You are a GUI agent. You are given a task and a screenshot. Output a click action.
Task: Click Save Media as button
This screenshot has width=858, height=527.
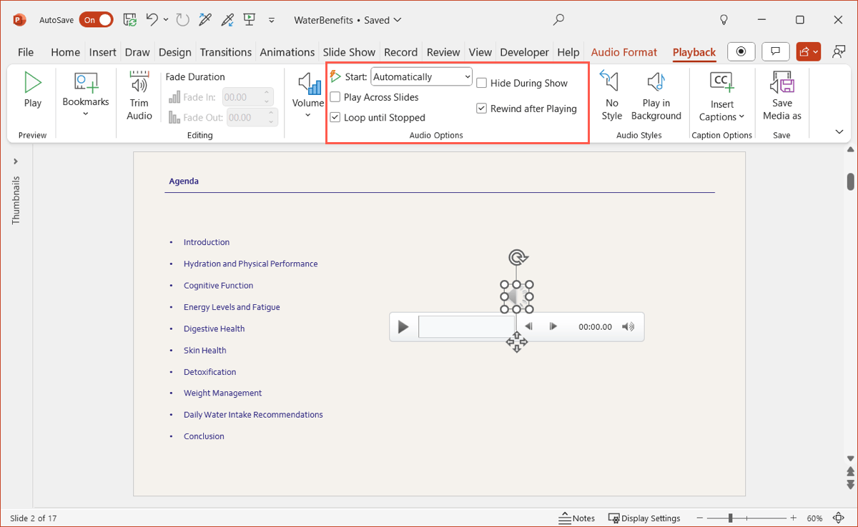(x=781, y=96)
